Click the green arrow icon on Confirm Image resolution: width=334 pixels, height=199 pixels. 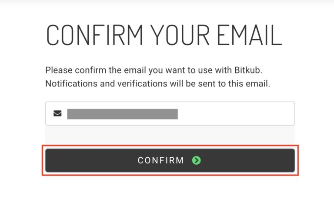coord(197,160)
